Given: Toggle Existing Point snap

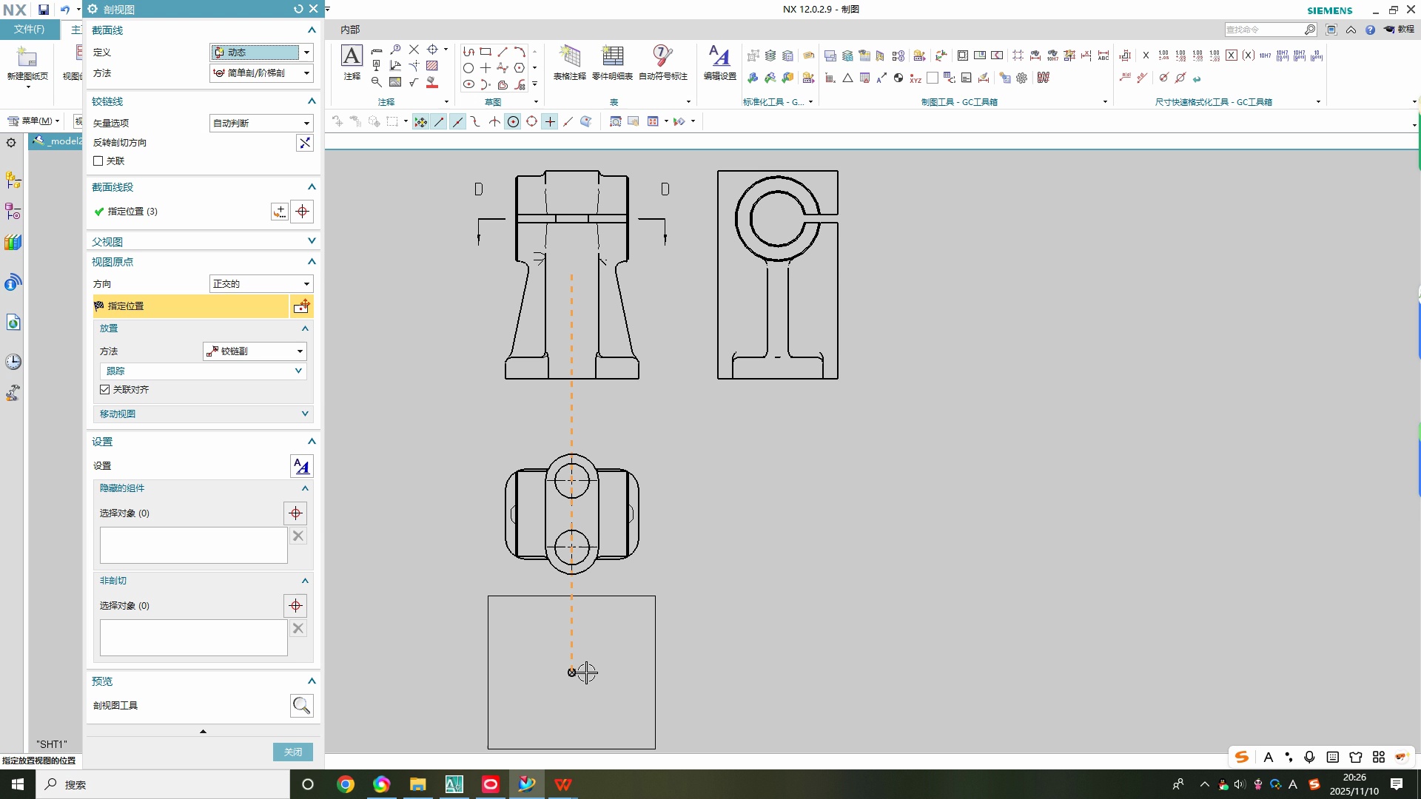Looking at the screenshot, I should click(x=550, y=122).
